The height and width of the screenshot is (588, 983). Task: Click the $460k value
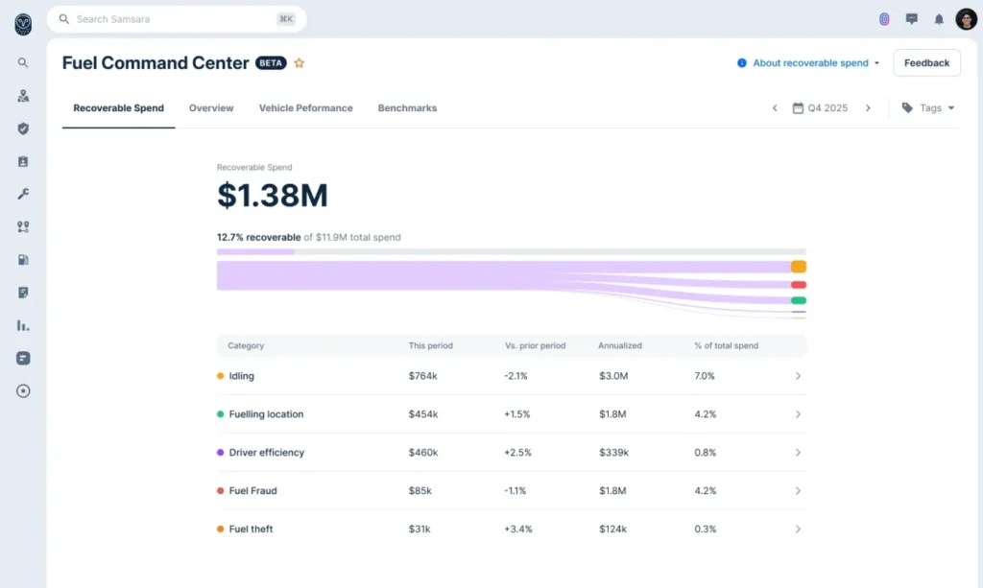point(423,452)
